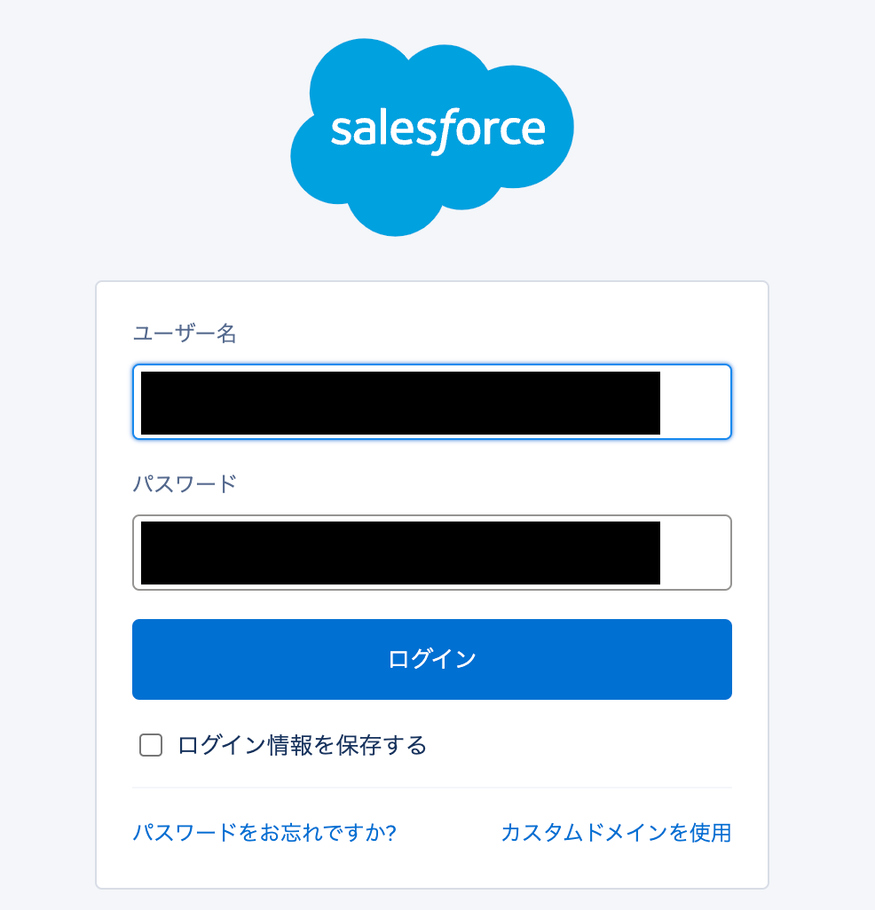Click the ユーザー名 field label
875x910 pixels.
(185, 334)
